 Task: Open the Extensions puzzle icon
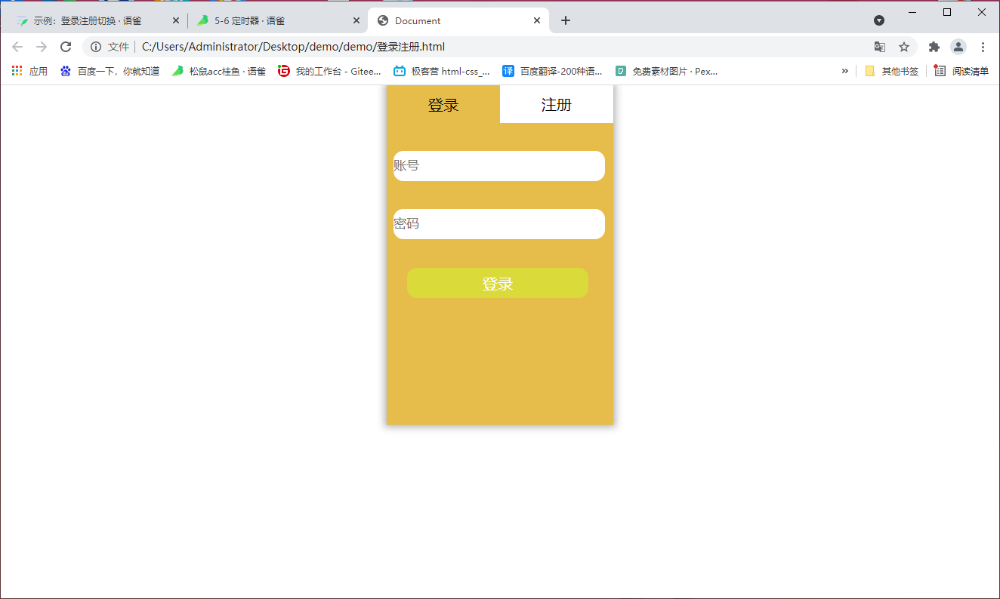tap(934, 47)
